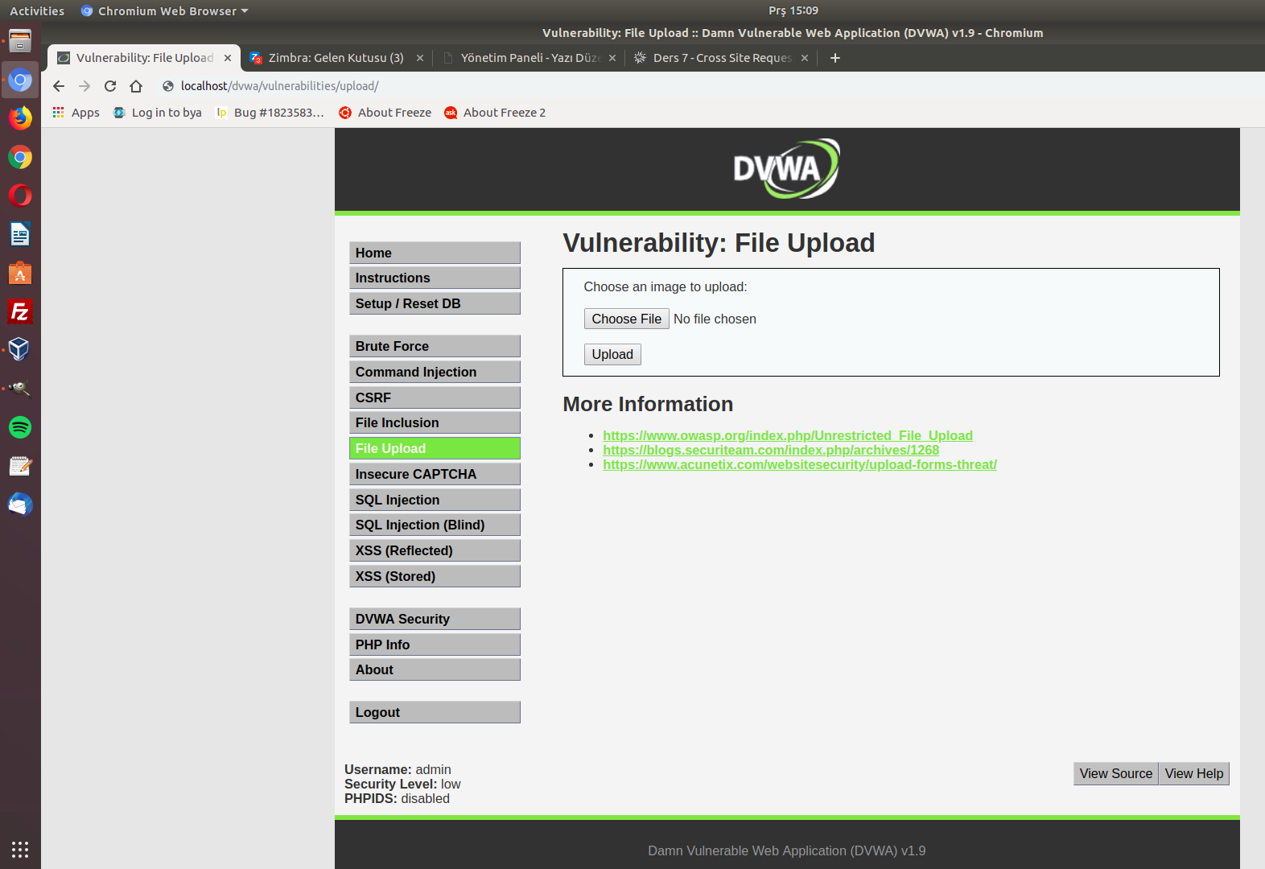Switch to the Ders 7 Cross Site tab
The image size is (1265, 869).
721,58
